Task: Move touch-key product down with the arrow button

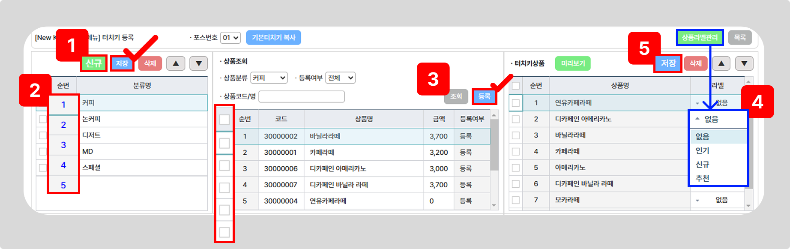Action: click(744, 63)
